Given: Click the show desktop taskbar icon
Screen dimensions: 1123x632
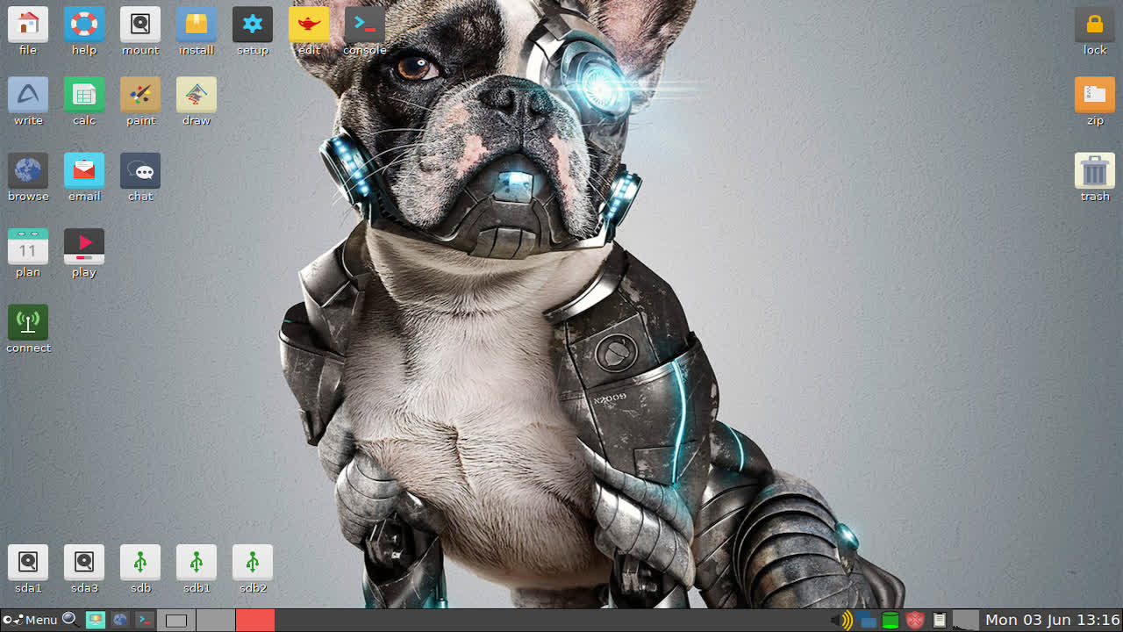Looking at the screenshot, I should (95, 620).
